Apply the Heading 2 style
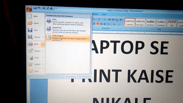The image size is (183, 103). [x=161, y=23]
